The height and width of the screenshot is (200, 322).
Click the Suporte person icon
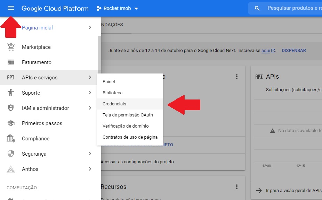point(11,93)
